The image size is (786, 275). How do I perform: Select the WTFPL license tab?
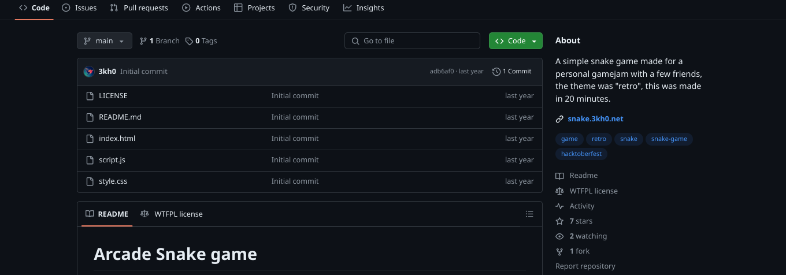point(172,214)
